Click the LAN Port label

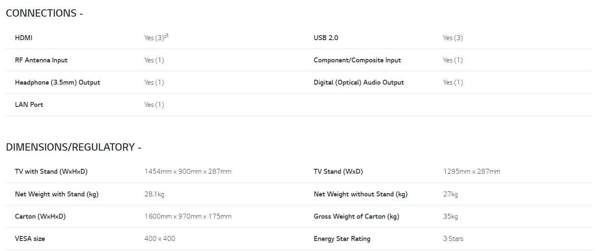(29, 104)
